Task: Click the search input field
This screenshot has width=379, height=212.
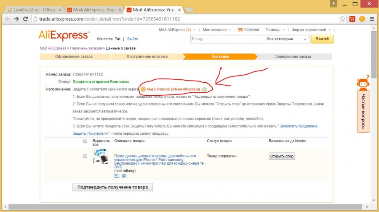Action: tap(227, 39)
